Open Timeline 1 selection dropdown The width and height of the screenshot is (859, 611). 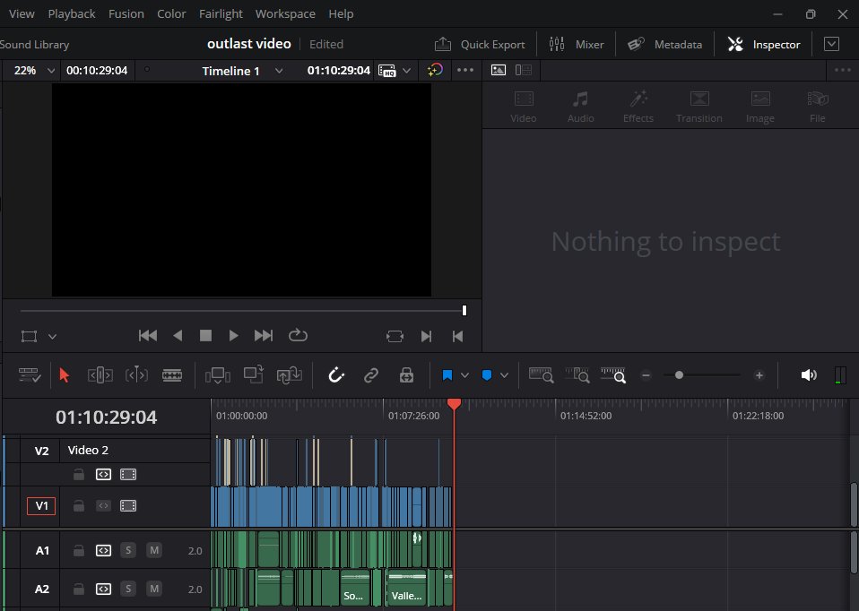(x=279, y=71)
